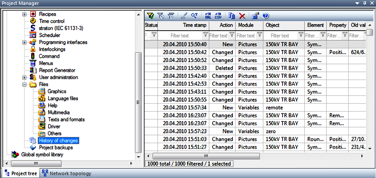Screen dimensions: 376x178
Task: Select History of changes in tree
Action: (x=58, y=140)
